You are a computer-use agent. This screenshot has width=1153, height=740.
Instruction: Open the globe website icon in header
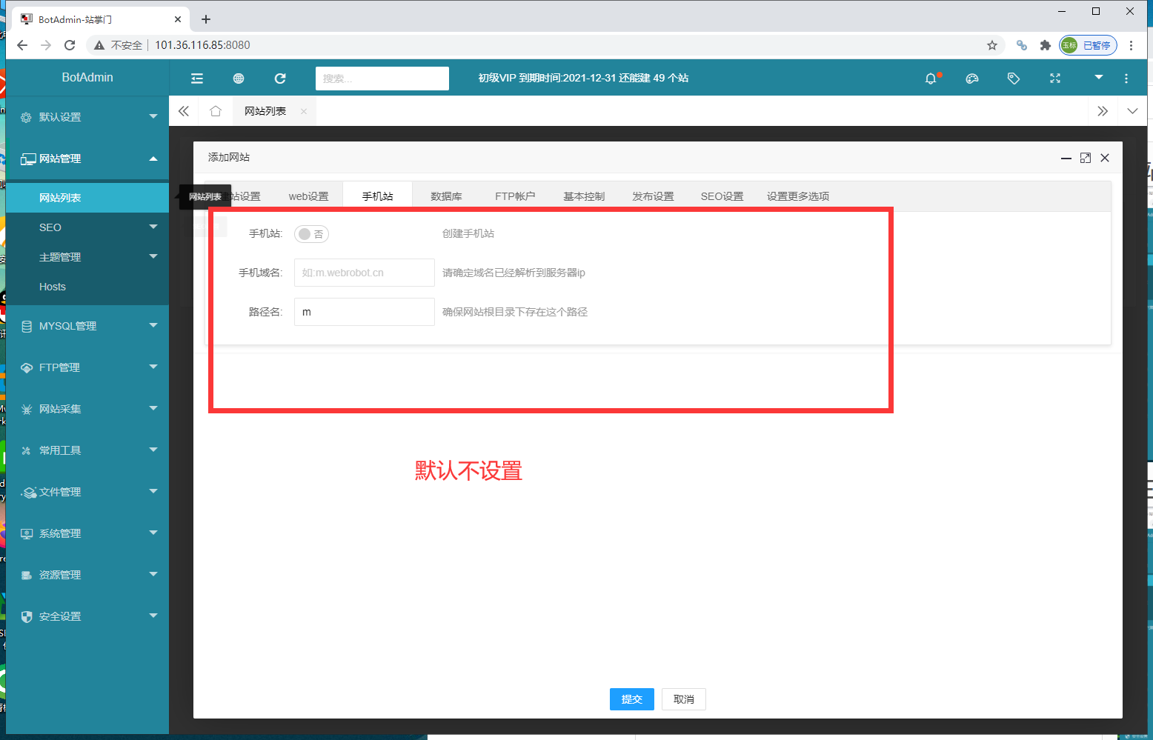pos(239,79)
